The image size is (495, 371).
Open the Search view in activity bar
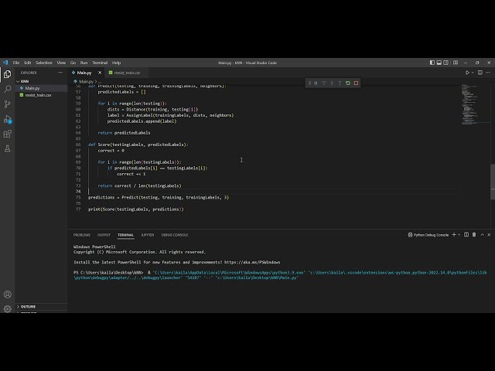tap(7, 90)
